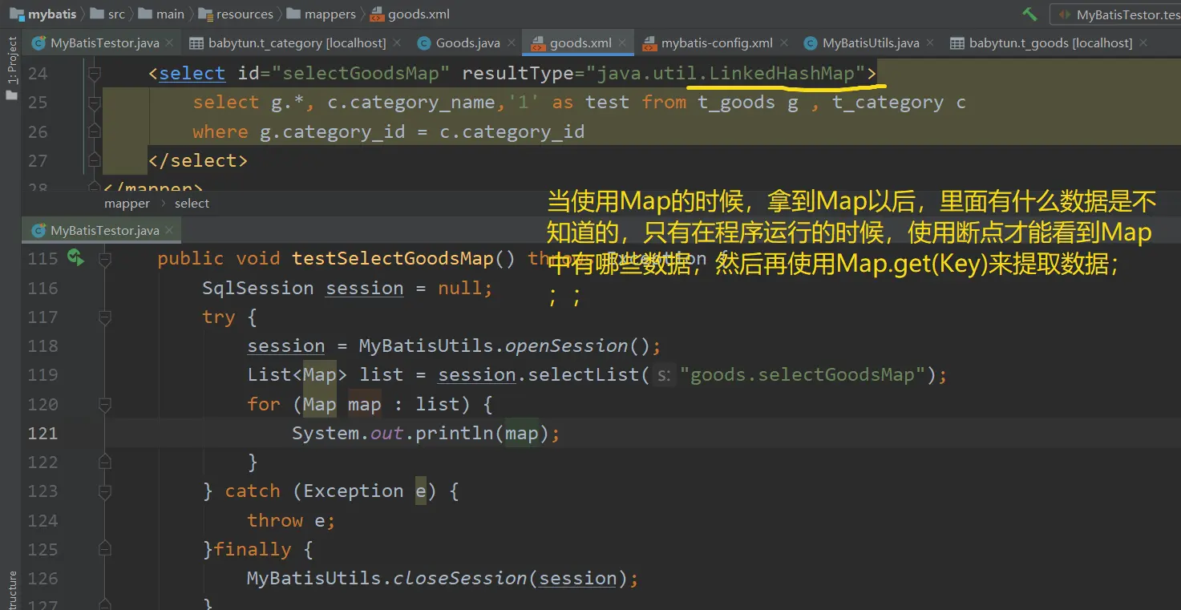Screen dimensions: 1181x610
Task: Open the babytun.t_goods [localhost] tab
Action: pyautogui.click(x=1050, y=42)
